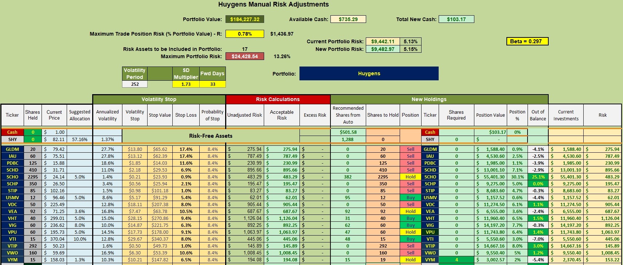Select the GLDM ticker in the first column
The image size is (623, 265).
[12, 149]
